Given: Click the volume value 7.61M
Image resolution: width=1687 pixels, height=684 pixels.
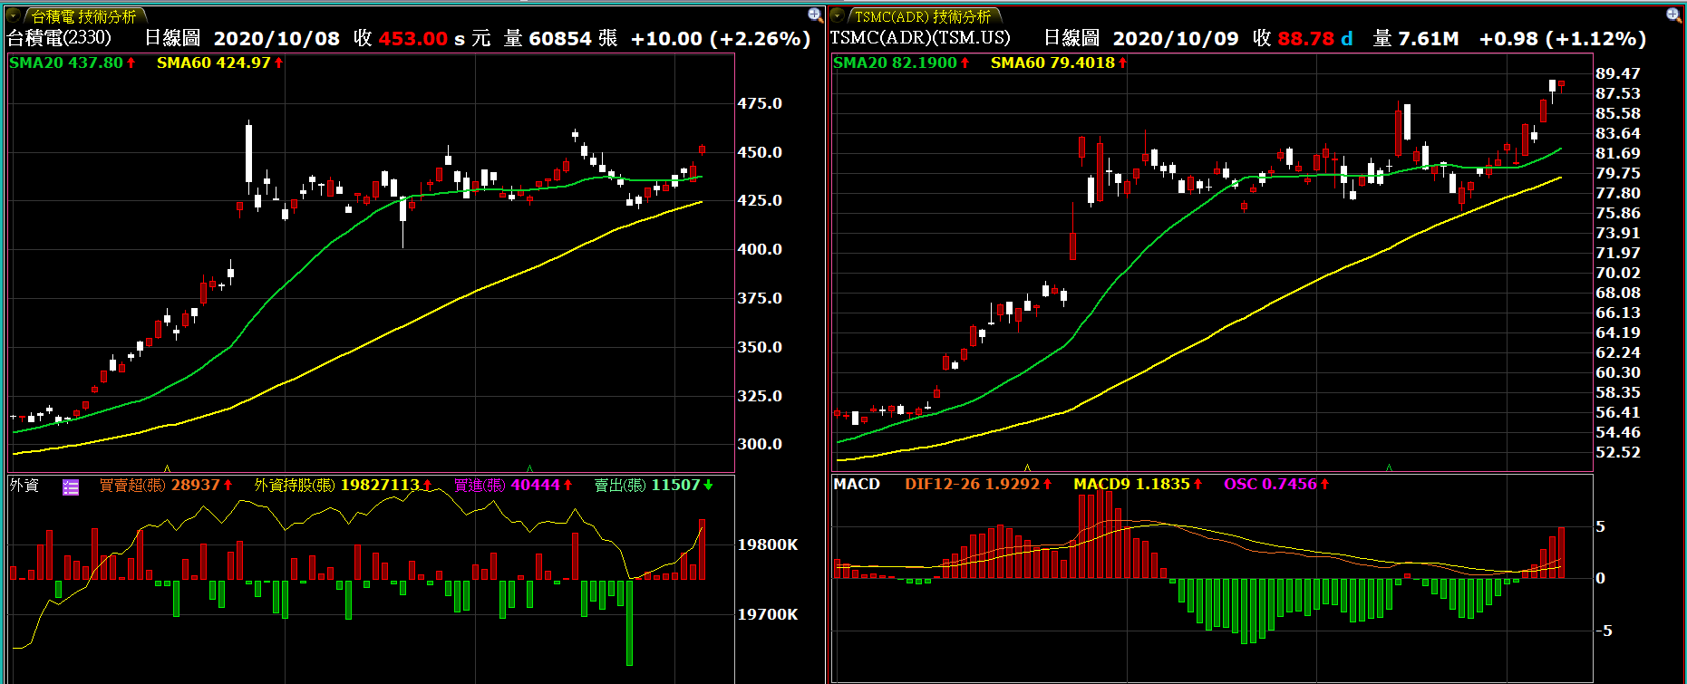Looking at the screenshot, I should point(1429,39).
